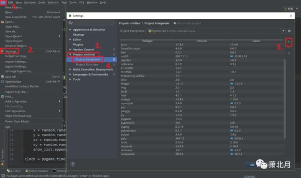Select Invalidate Caches / Restart...
The width and height of the screenshot is (301, 178).
coord(23,86)
